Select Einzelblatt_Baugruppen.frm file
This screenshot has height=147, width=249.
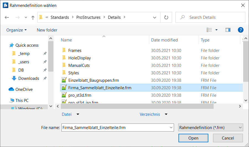94,80
